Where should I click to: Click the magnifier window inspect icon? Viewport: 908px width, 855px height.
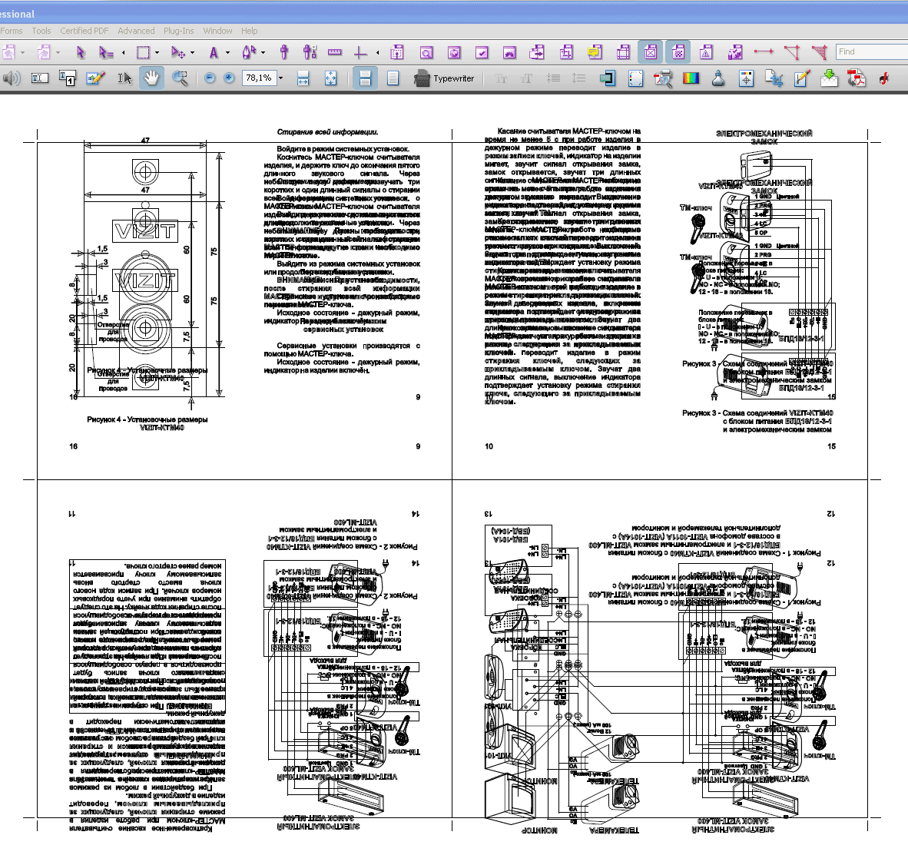426,53
